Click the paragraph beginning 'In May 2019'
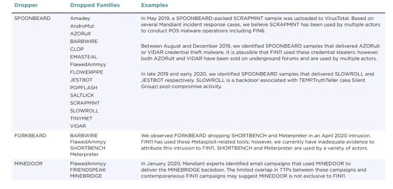This screenshot has height=189, width=393. click(x=260, y=25)
